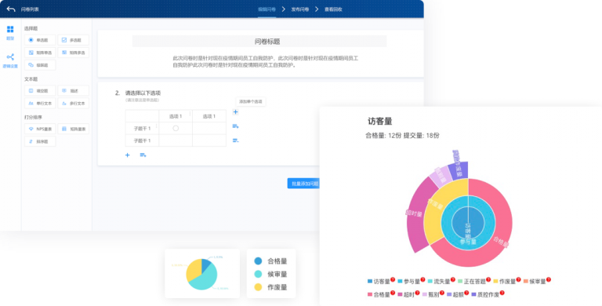602x306 pixels.
Task: Click help badge next to 合格量 legend
Action: pos(393,293)
